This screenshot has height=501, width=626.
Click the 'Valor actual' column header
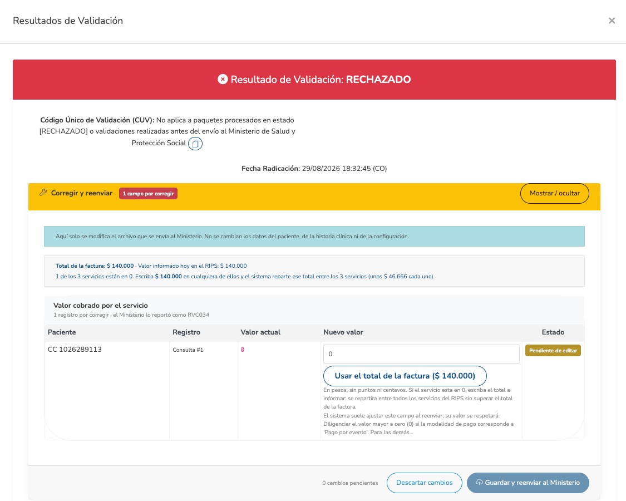coord(261,332)
